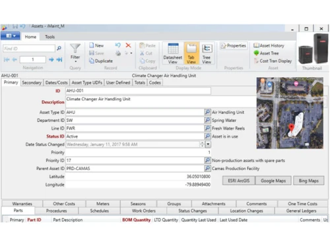Switch to the Dates/Costs tab

tap(56, 82)
